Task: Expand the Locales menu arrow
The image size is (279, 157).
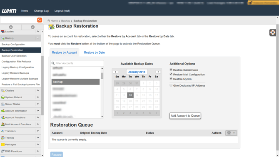Action: click(38, 32)
